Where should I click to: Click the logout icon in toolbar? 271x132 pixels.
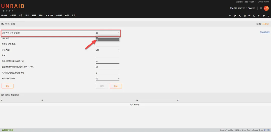[x=235, y=16]
